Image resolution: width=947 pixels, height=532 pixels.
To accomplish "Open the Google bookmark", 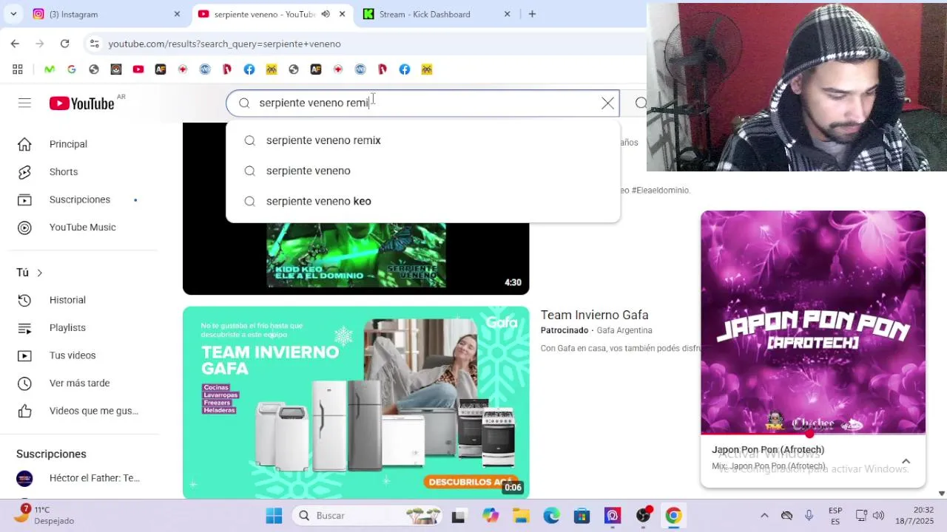I will pos(71,69).
